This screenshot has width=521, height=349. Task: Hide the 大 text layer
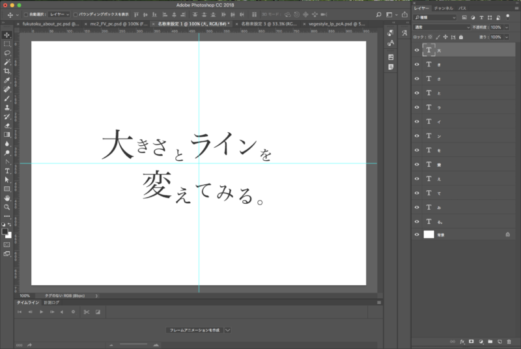point(417,50)
